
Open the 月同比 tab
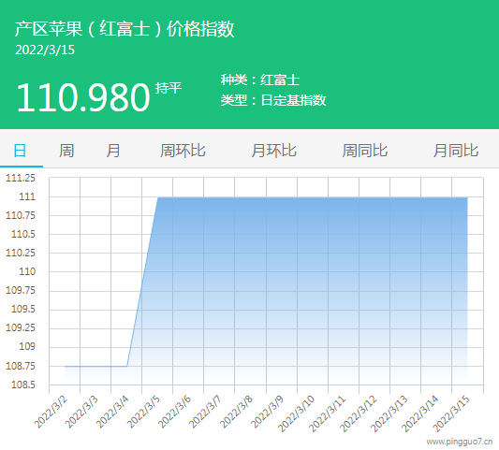(456, 151)
